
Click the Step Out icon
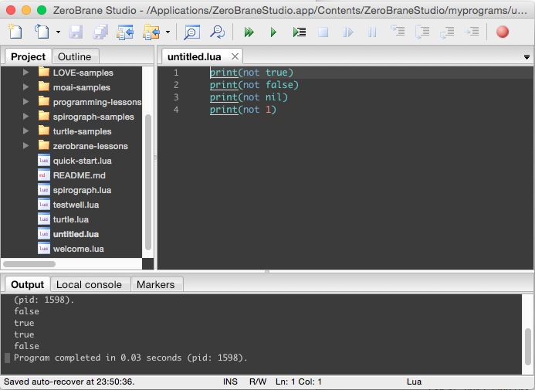click(447, 32)
